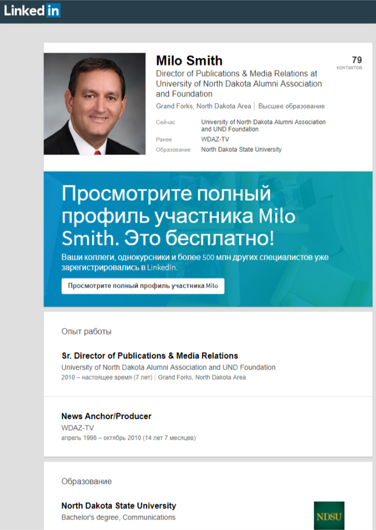Screen dimensions: 376x530
Task: Click the 79 contacts count
Action: tap(357, 60)
